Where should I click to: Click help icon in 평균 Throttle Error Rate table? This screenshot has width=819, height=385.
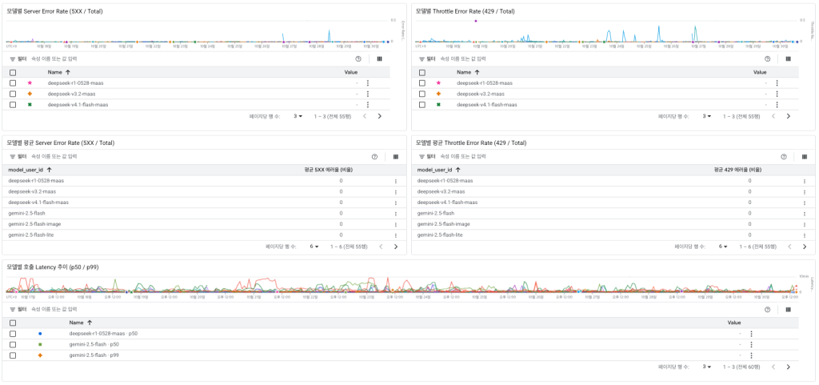tap(784, 157)
